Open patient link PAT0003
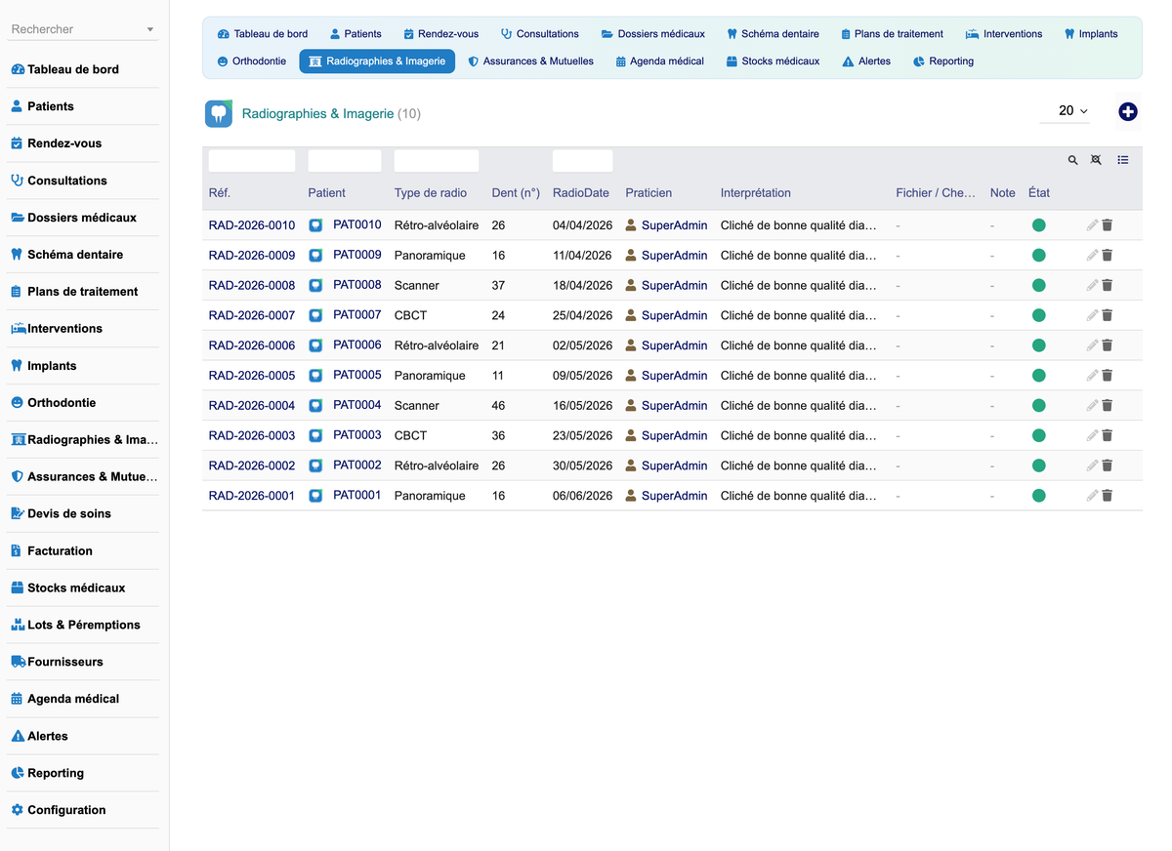 (x=356, y=435)
